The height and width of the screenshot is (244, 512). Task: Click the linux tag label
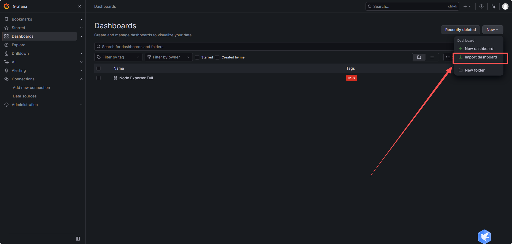(351, 78)
